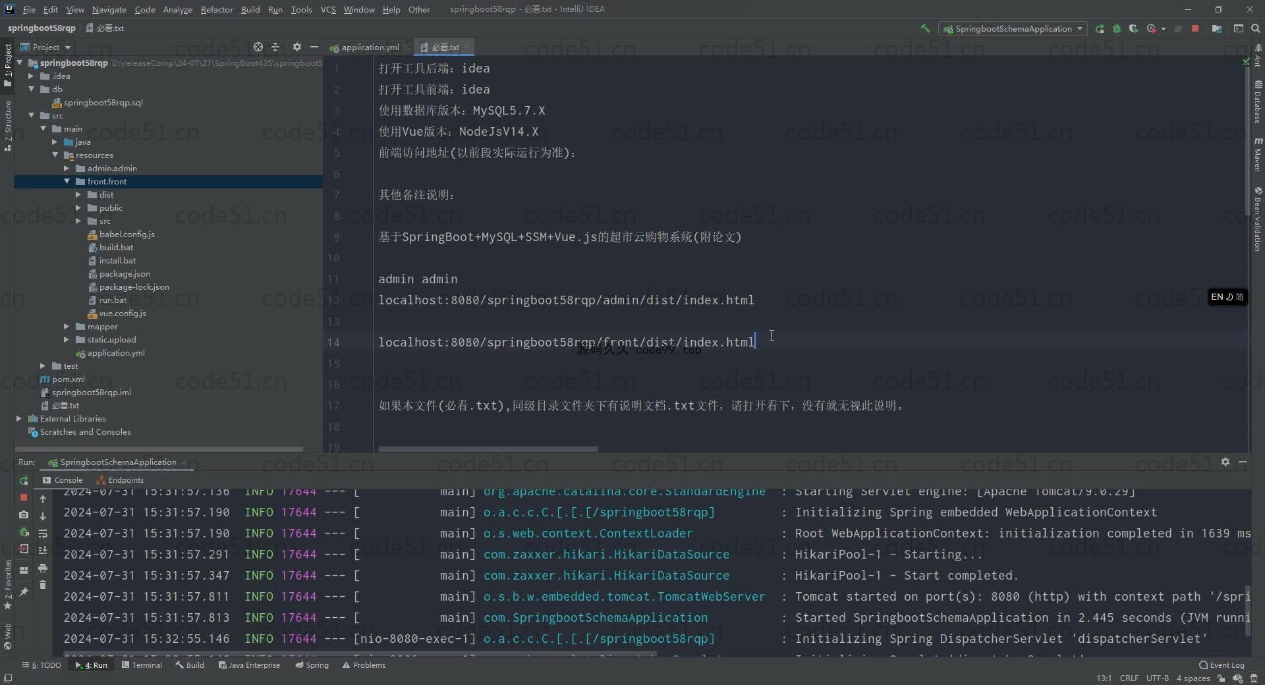Open the Endpoints tab in the Run panel
The width and height of the screenshot is (1265, 685).
point(120,480)
